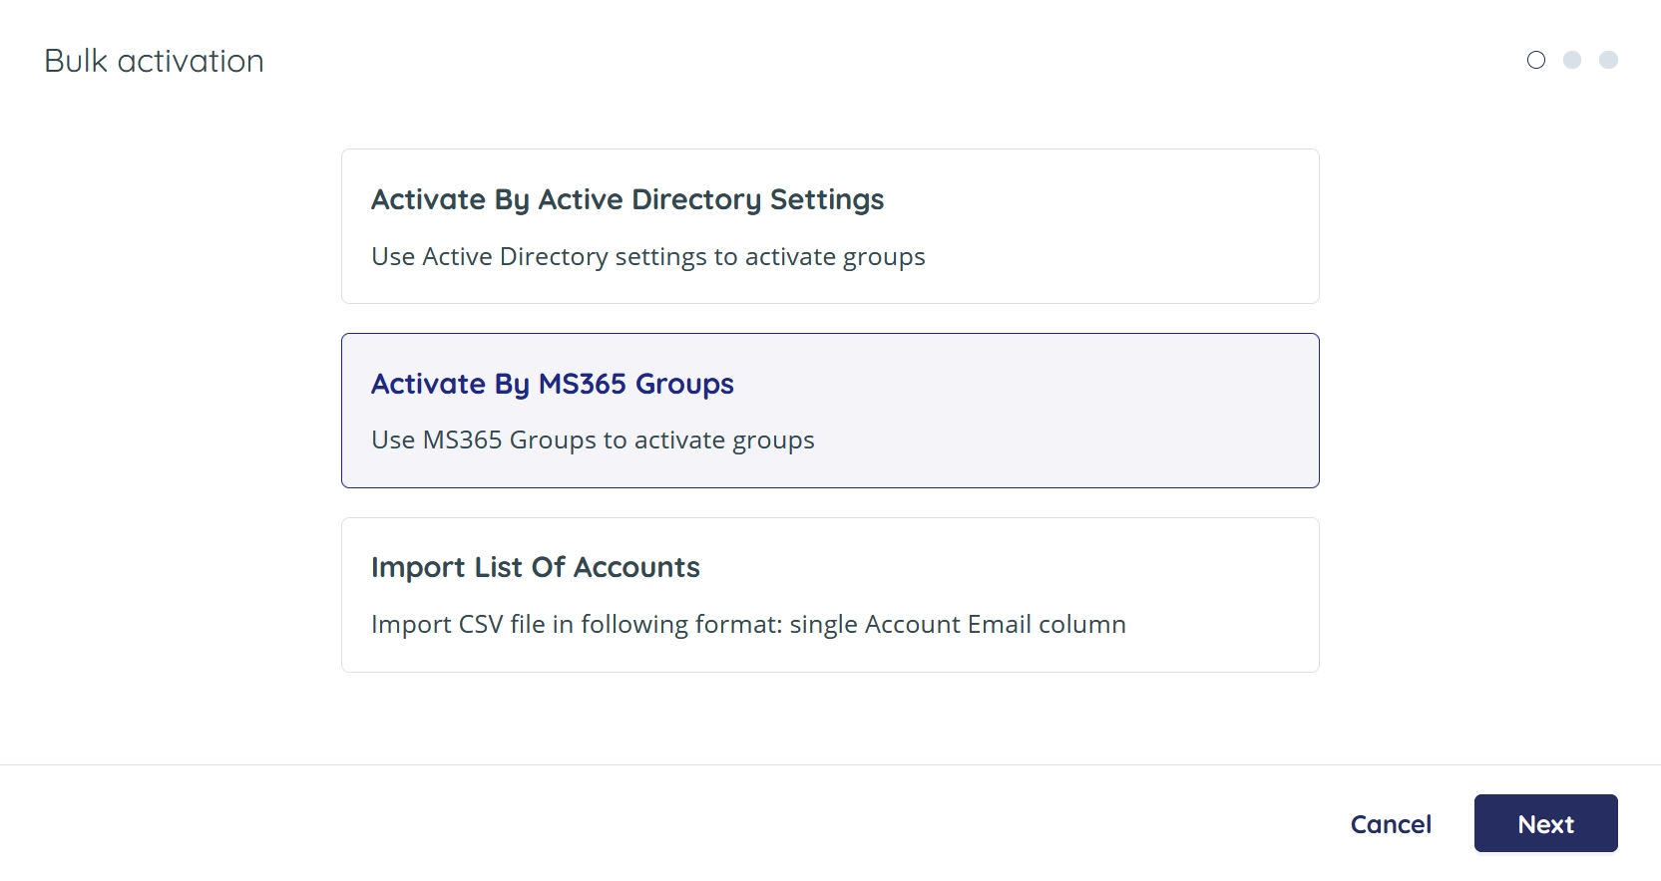The image size is (1661, 881).
Task: Click the second step indicator dot
Action: tap(1572, 60)
